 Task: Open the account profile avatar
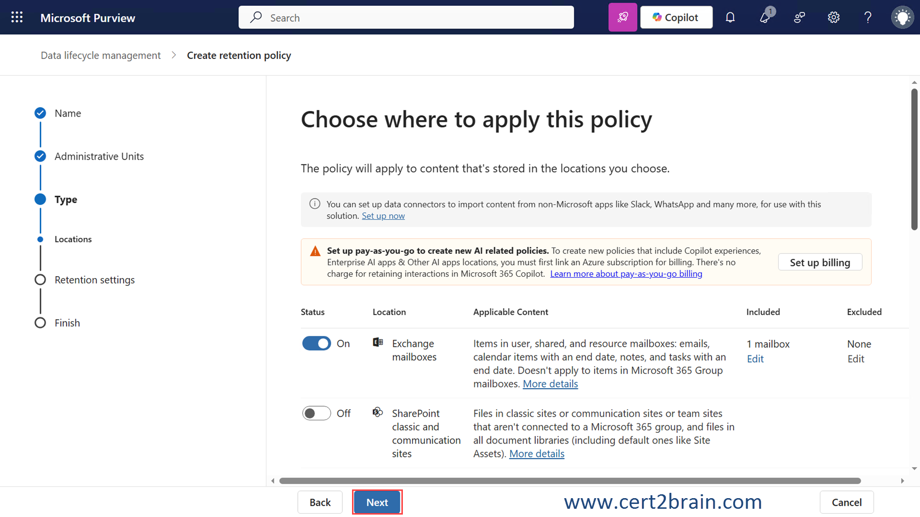pos(902,17)
